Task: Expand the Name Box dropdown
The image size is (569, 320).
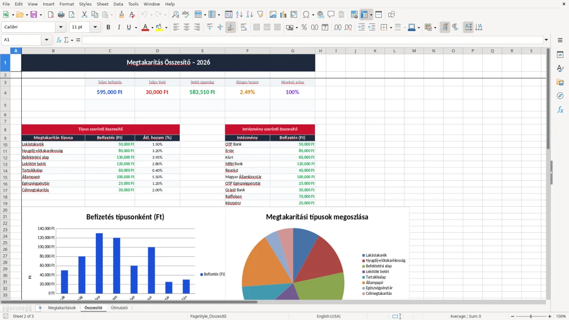Action: tap(46, 40)
